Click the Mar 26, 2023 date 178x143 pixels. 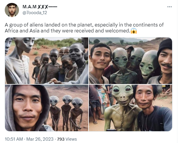point(40,139)
